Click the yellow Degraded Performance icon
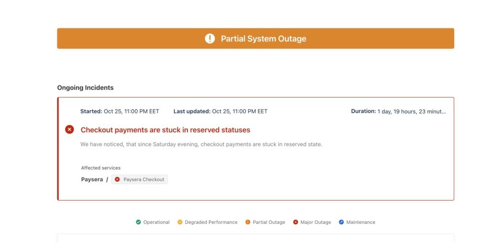485x243 pixels. pos(180,222)
